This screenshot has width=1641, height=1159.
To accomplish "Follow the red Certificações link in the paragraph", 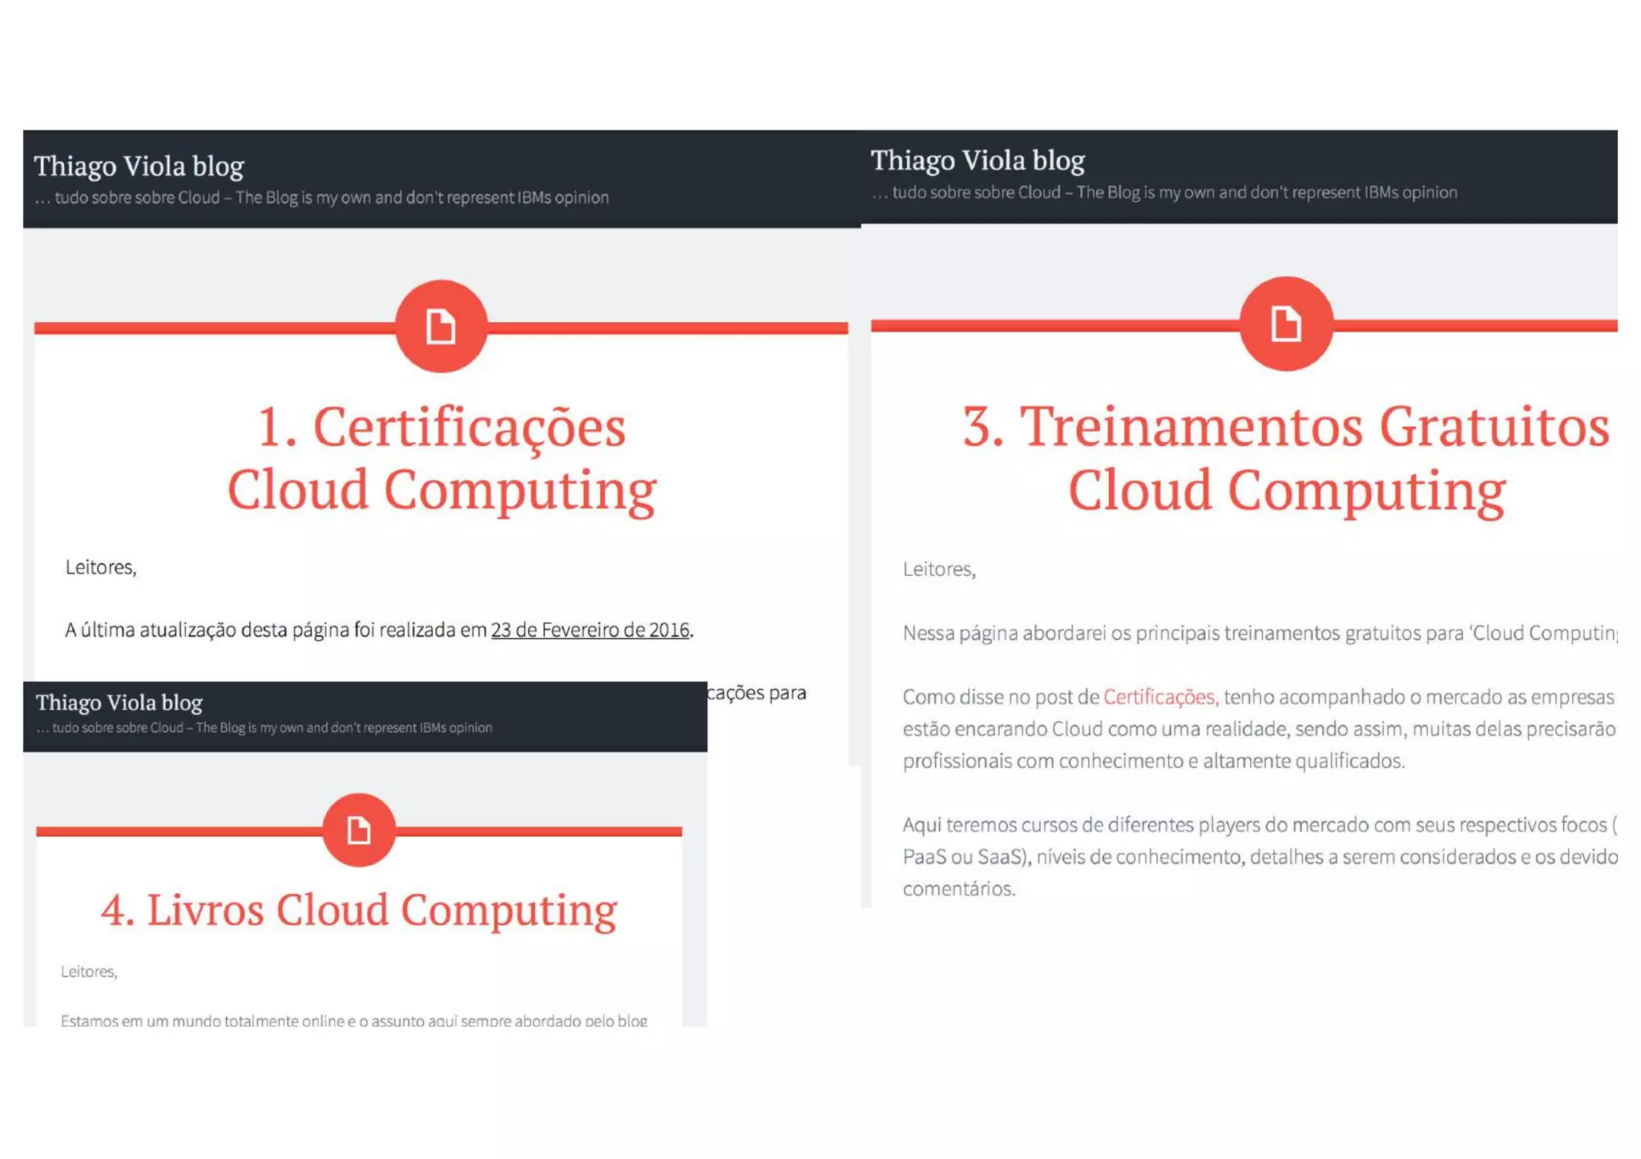I will click(x=1160, y=697).
